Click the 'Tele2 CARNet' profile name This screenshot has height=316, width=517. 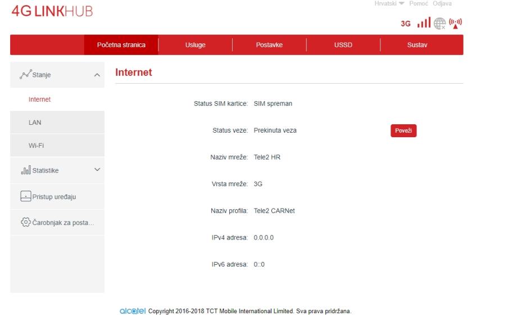point(274,211)
